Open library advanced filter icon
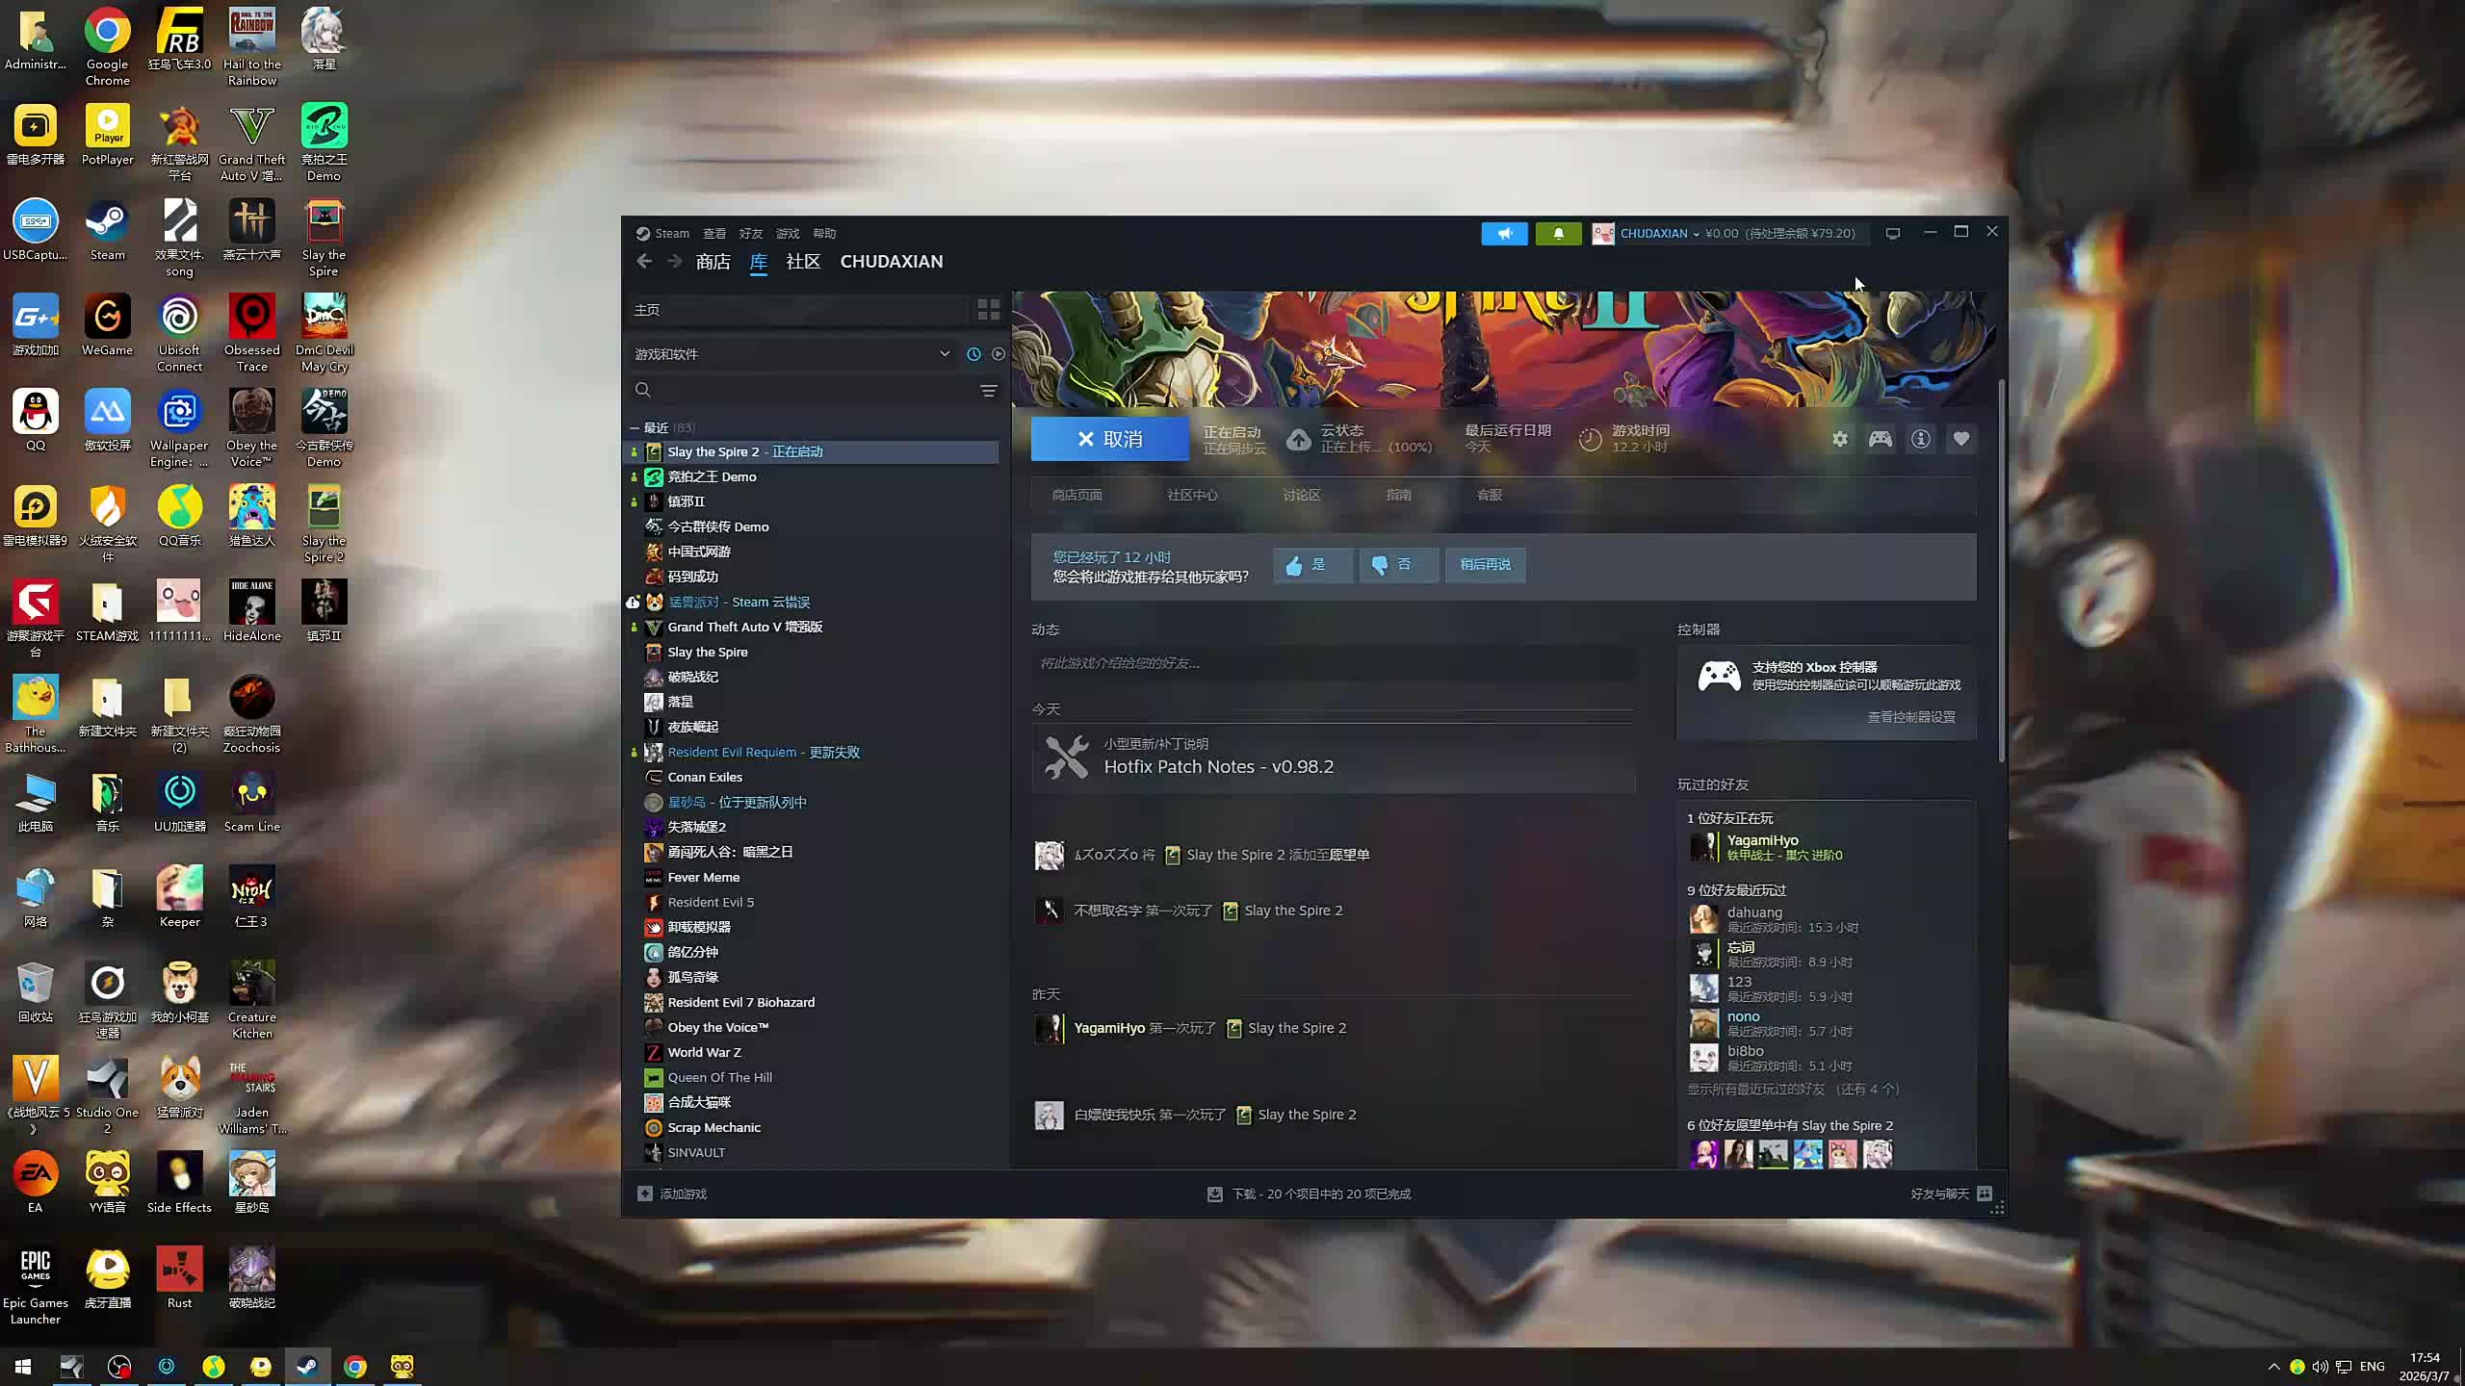This screenshot has width=2465, height=1386. pyautogui.click(x=988, y=390)
